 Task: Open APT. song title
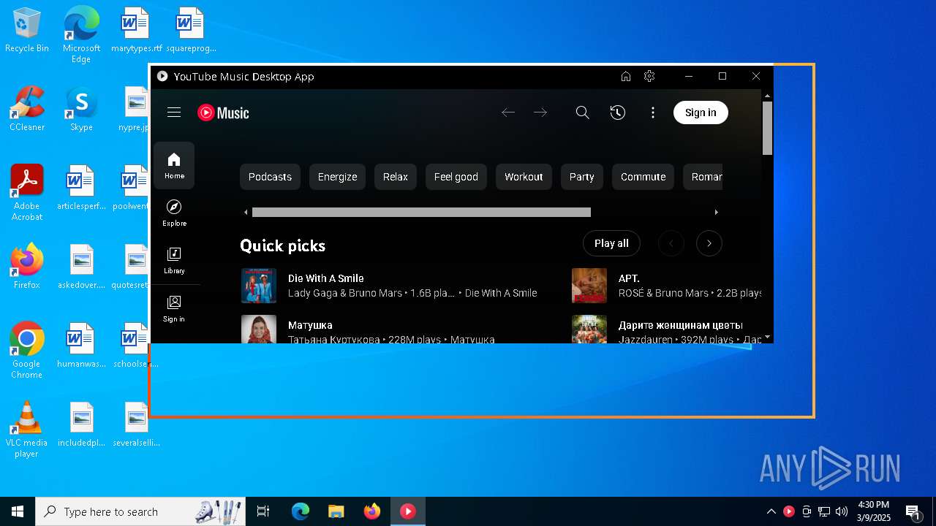629,278
